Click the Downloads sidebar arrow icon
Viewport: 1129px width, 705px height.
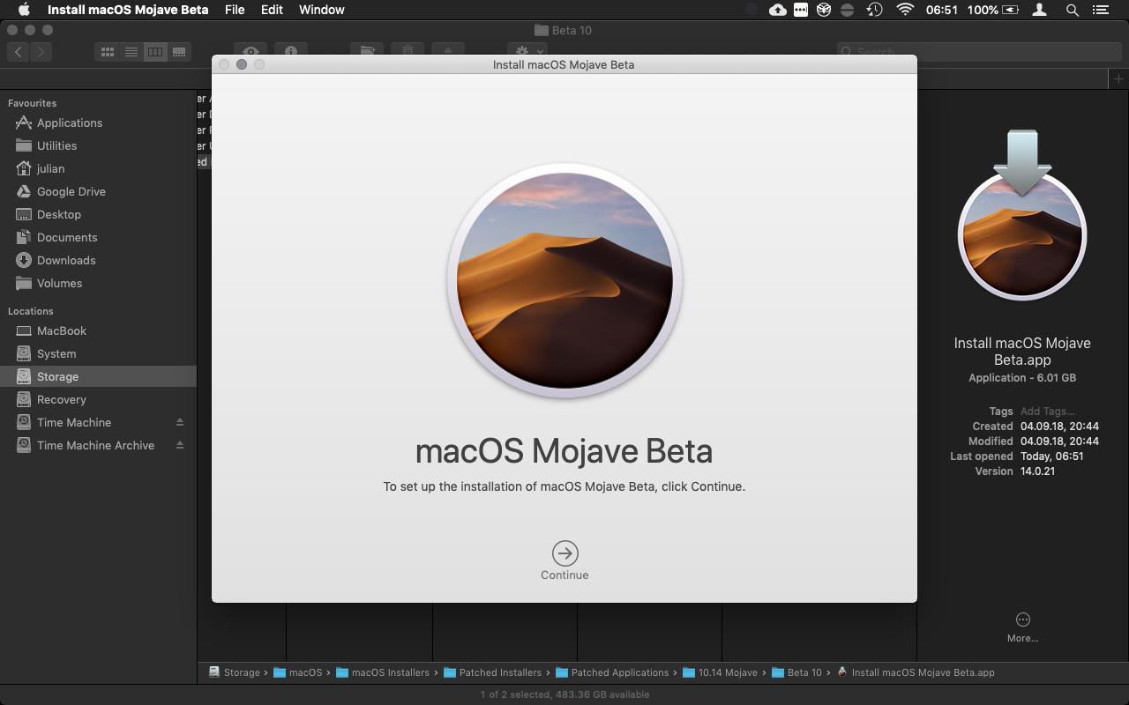coord(24,260)
